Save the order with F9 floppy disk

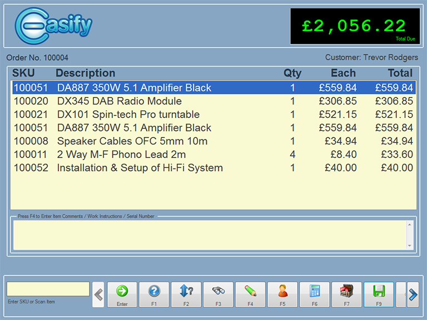tap(379, 294)
